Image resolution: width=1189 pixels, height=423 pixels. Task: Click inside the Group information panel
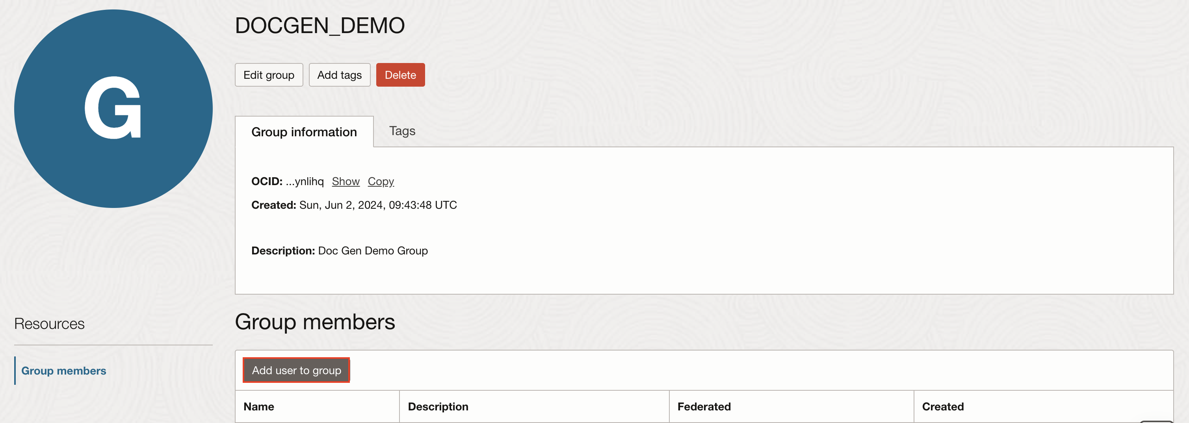pyautogui.click(x=692, y=221)
